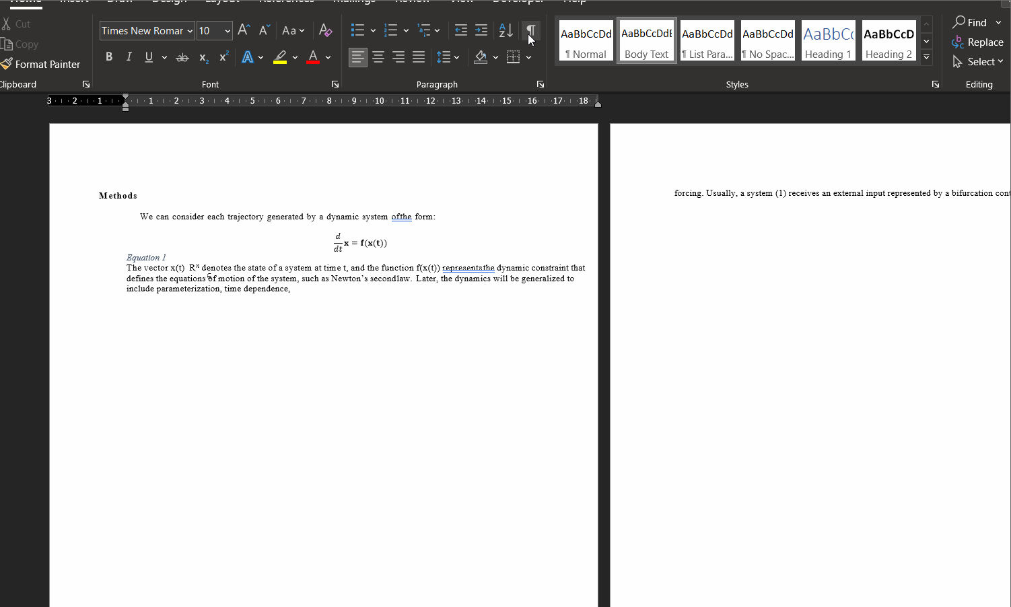This screenshot has height=607, width=1011.
Task: Toggle Show/Hide paragraph marks
Action: [x=531, y=30]
